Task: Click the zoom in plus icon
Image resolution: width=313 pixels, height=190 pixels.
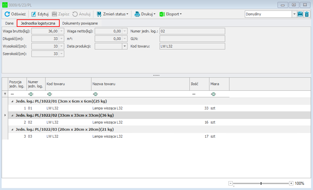Action: [x=291, y=183]
